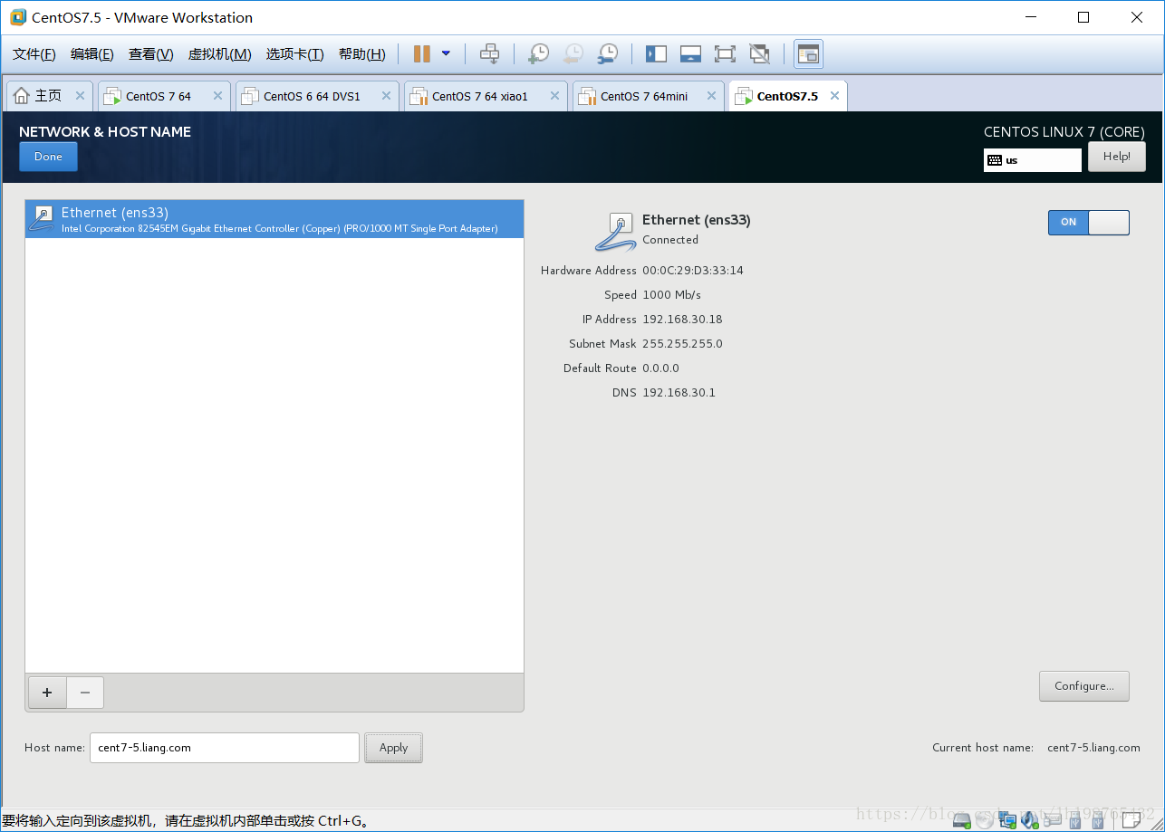Click the hard disk status icon
1165x832 pixels.
pos(962,820)
